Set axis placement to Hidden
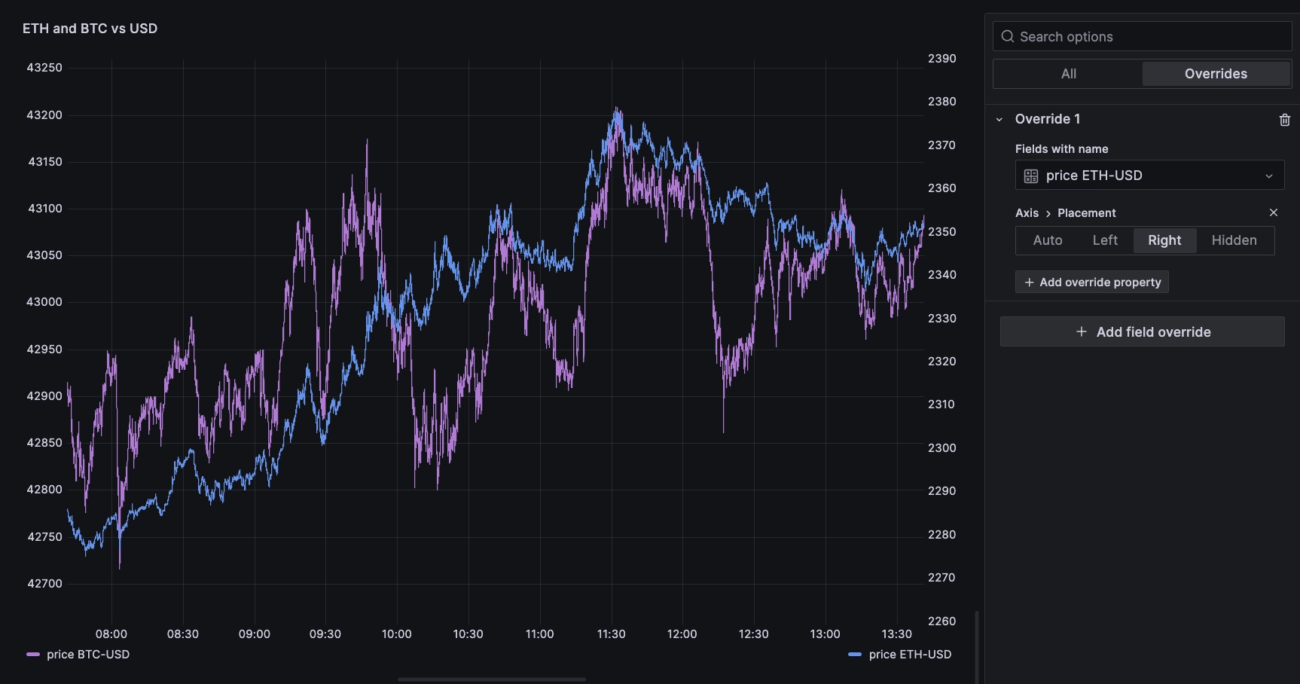The height and width of the screenshot is (684, 1300). pos(1234,240)
